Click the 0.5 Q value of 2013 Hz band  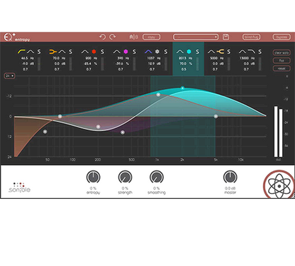tap(184, 69)
